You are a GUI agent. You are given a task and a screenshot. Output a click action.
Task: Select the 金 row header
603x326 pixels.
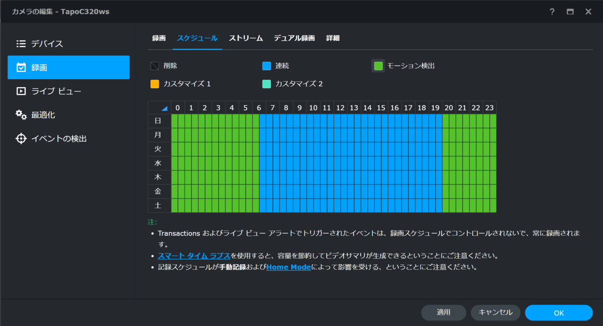pos(159,191)
